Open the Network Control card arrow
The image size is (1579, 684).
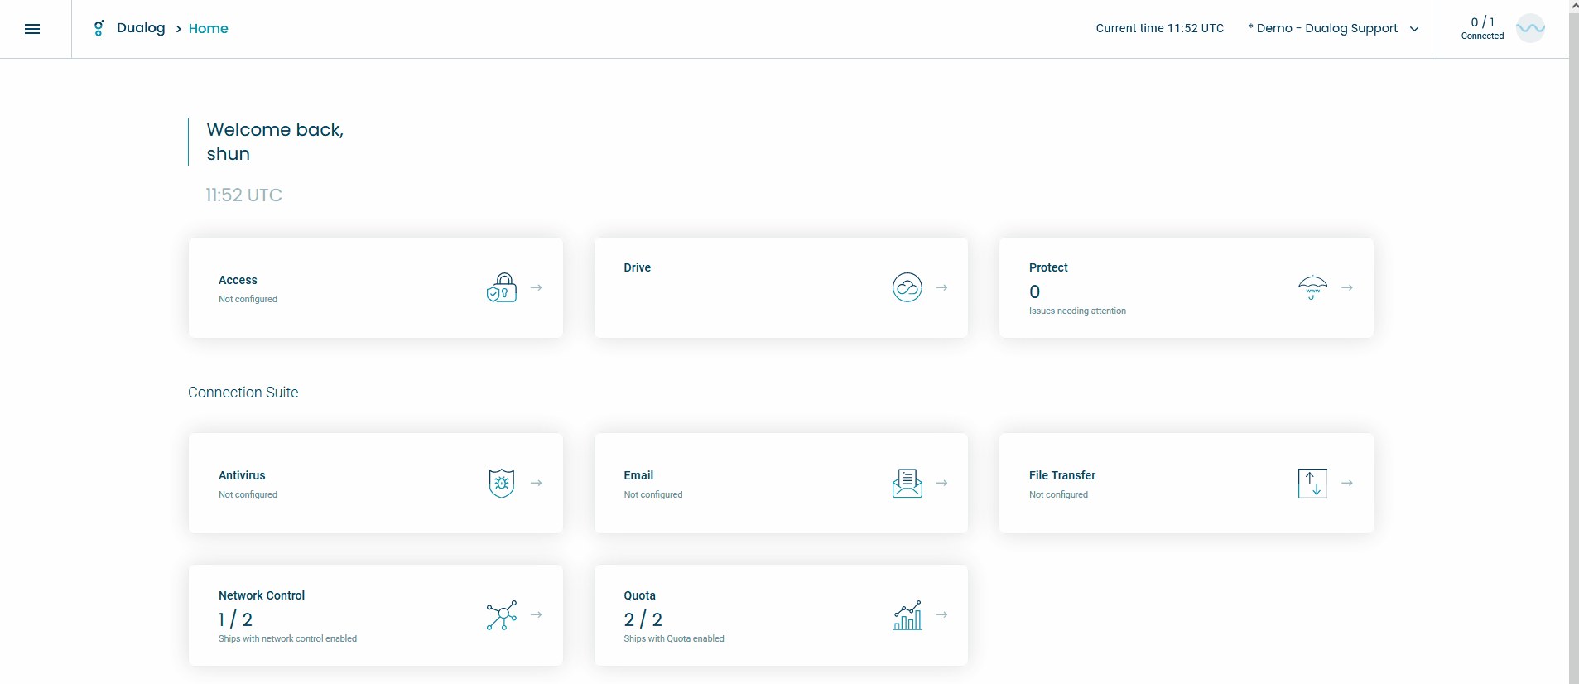[537, 614]
